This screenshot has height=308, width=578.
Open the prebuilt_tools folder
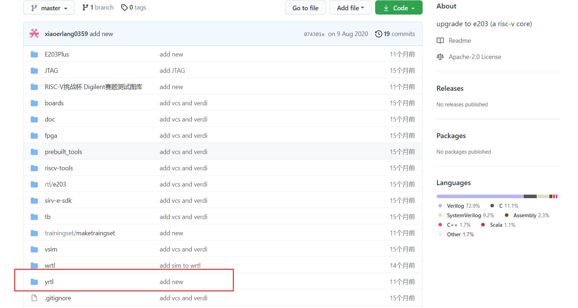pos(63,152)
